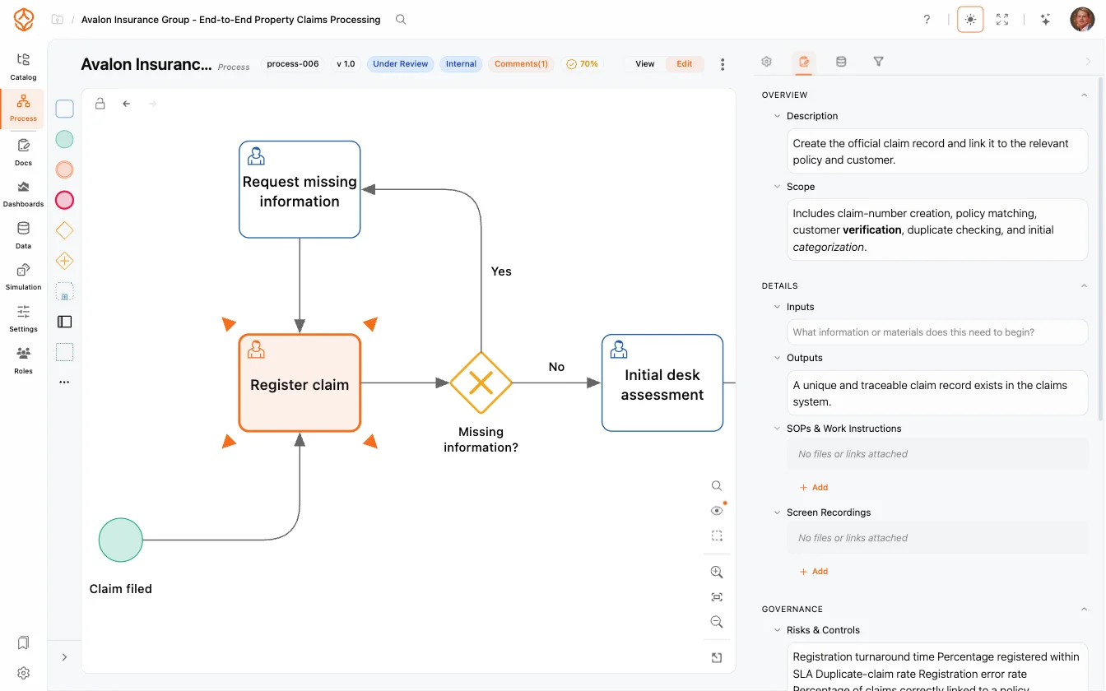
Task: Toggle the light/dark theme sun button
Action: 970,20
